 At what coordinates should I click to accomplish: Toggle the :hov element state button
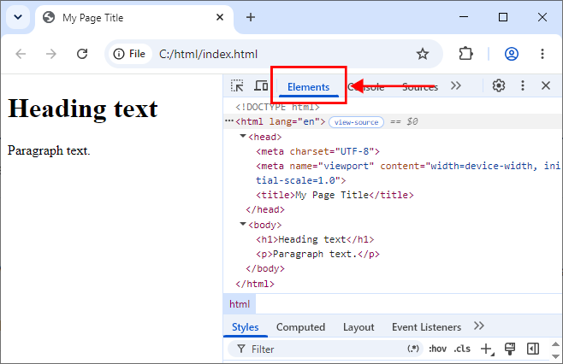tap(437, 349)
